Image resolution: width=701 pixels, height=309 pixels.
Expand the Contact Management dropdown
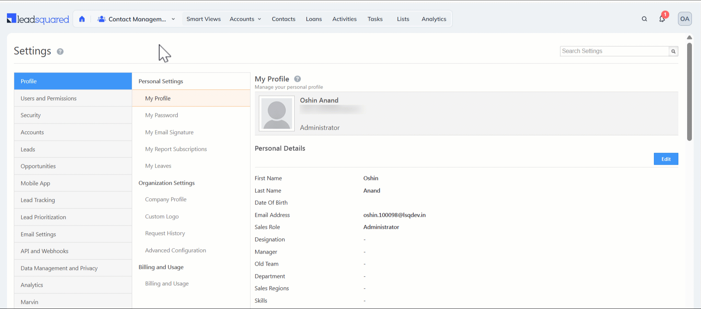pyautogui.click(x=173, y=19)
